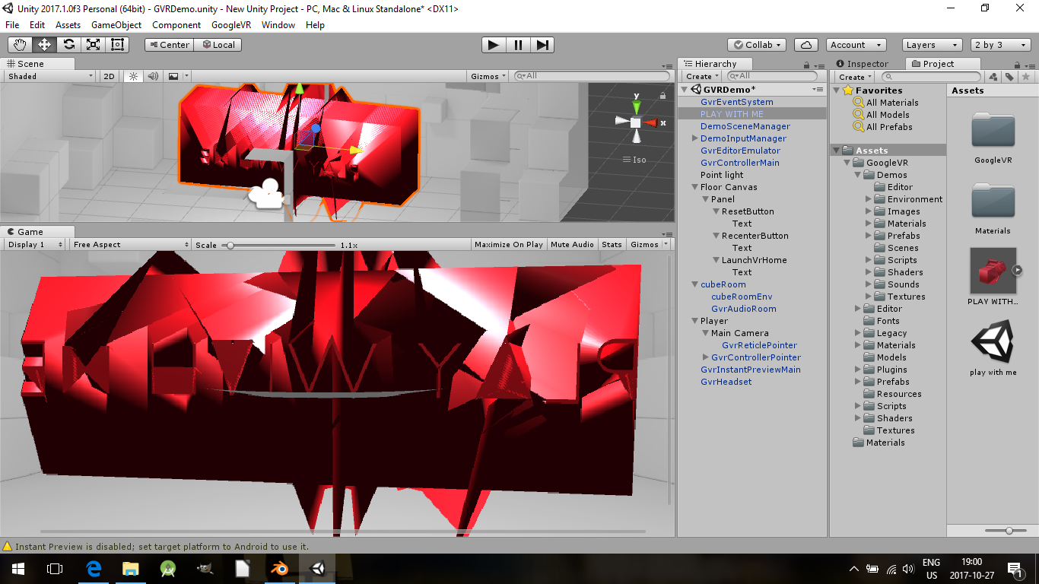Expand Environment folder in Project tree
Image resolution: width=1039 pixels, height=584 pixels.
tap(869, 199)
